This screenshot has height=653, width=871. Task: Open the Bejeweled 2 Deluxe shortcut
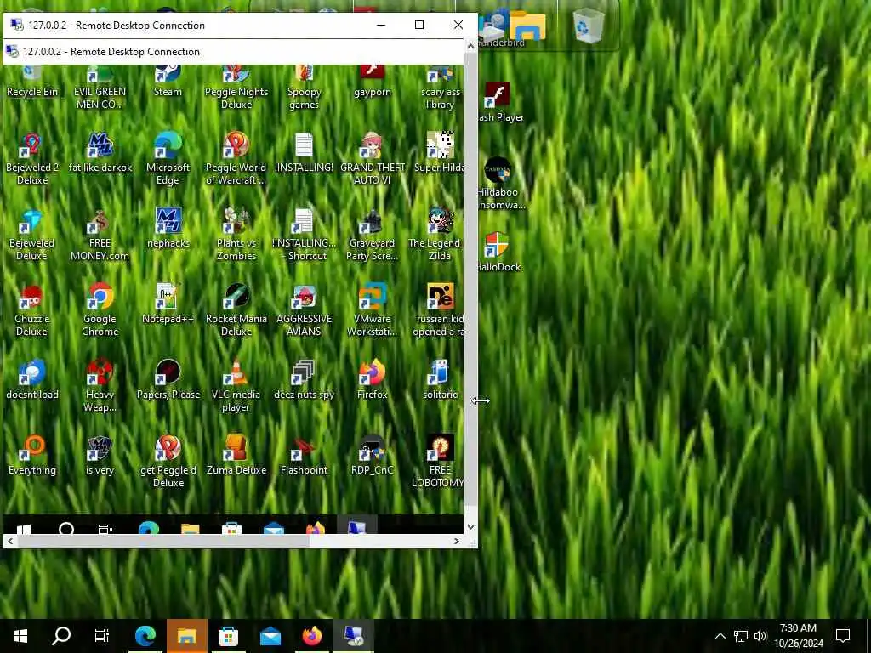pyautogui.click(x=31, y=159)
